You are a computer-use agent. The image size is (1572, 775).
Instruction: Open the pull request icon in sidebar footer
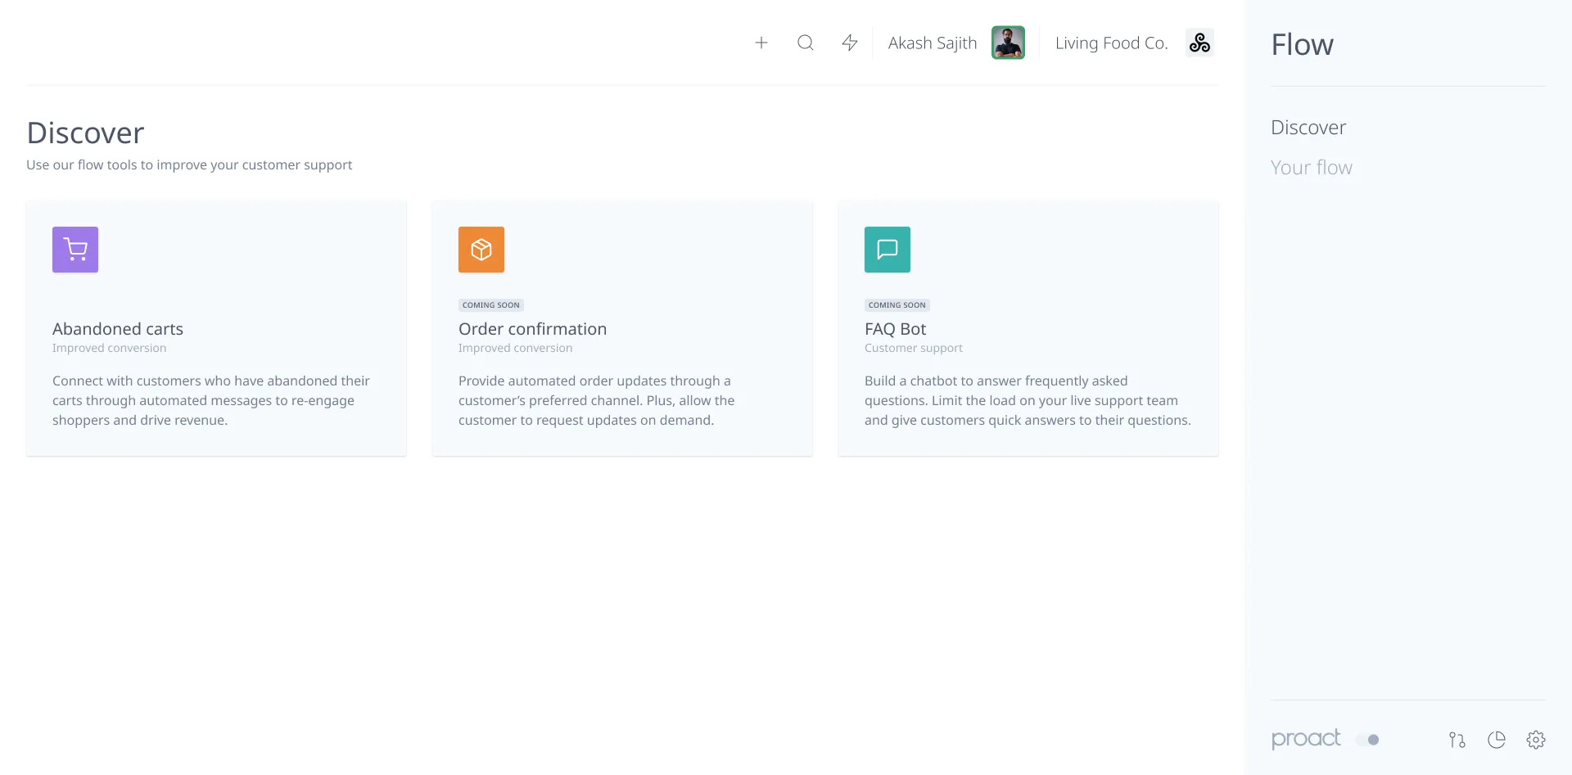[1457, 740]
